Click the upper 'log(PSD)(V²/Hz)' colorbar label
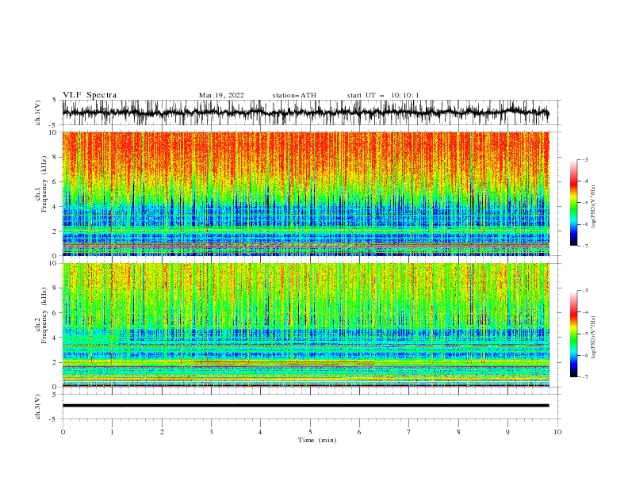The height and width of the screenshot is (485, 628). [594, 207]
